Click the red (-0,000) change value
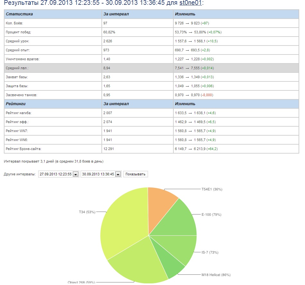 pos(207,95)
